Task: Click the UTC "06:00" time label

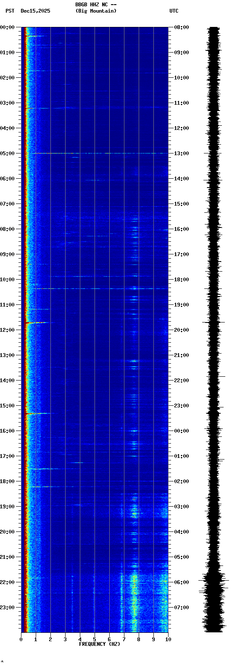Action: click(182, 582)
